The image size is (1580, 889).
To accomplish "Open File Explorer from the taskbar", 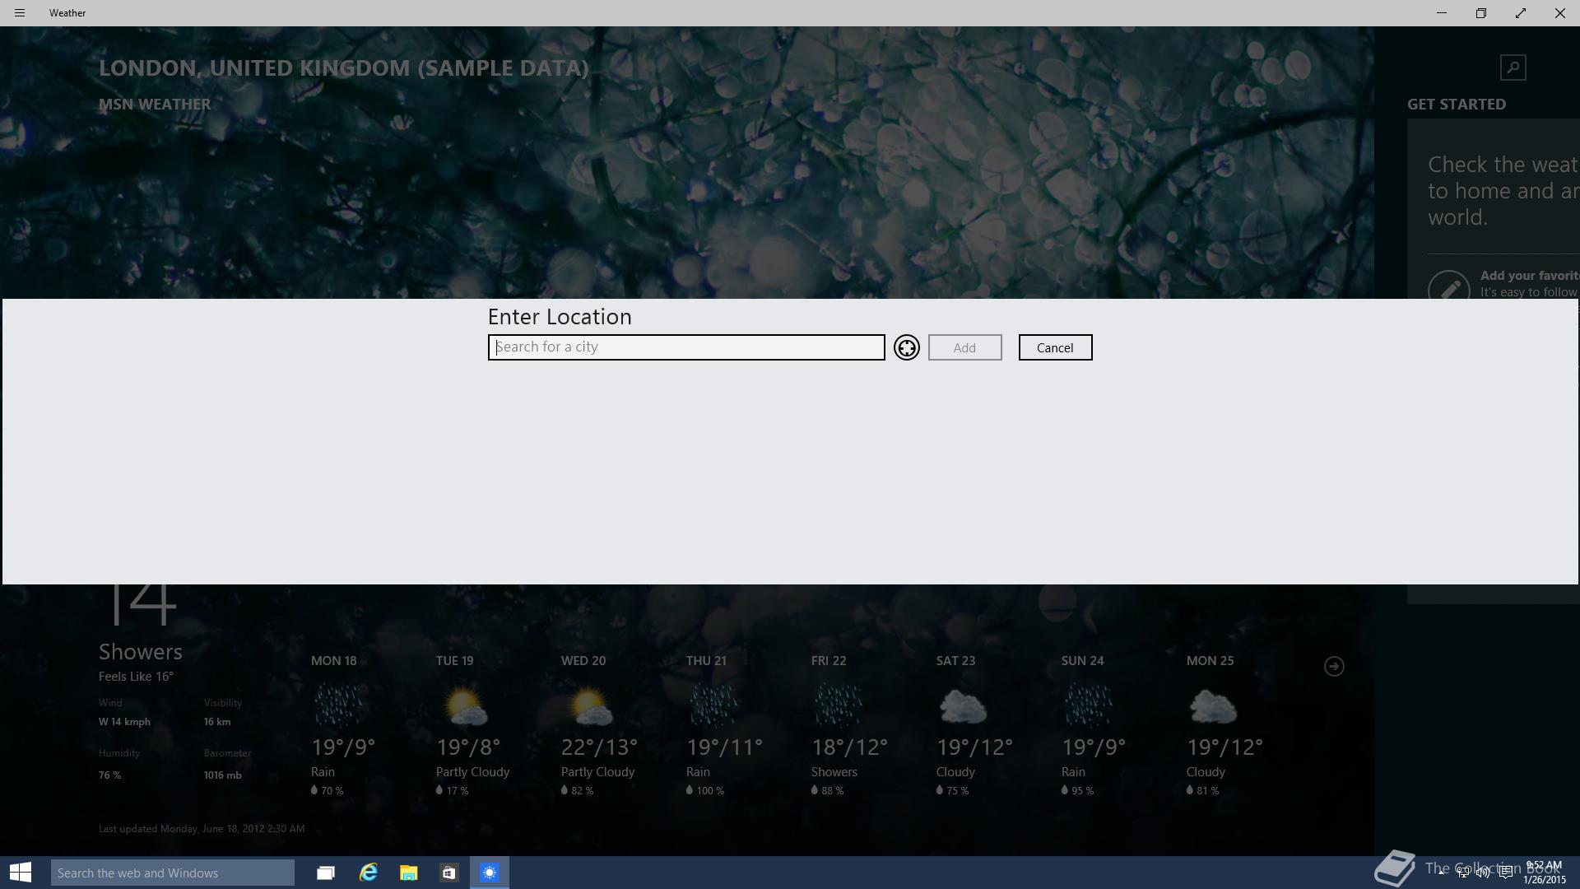I will (x=409, y=873).
